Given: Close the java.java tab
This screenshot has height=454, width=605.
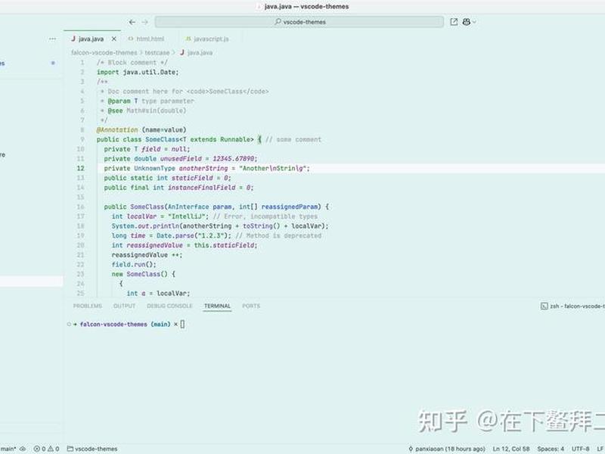Looking at the screenshot, I should click(x=114, y=39).
